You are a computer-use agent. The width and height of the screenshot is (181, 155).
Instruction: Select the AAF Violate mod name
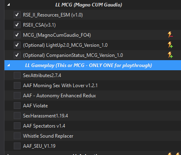[36, 106]
